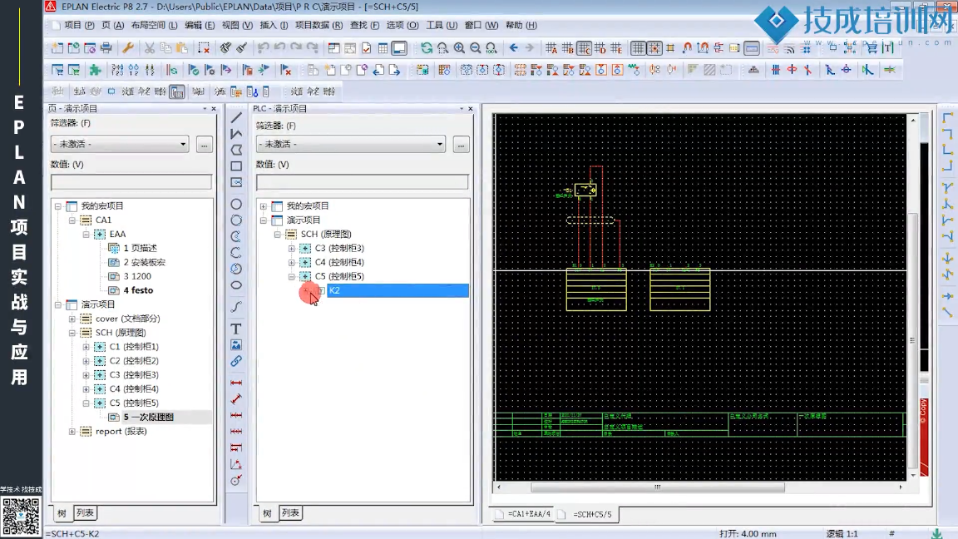Screen dimensions: 958x539
Task: Switch PLC navigator to 列表 view
Action: (x=290, y=512)
